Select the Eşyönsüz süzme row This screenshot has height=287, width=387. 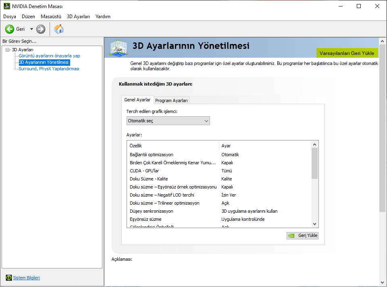click(x=219, y=219)
